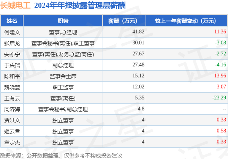
Task: Click the salary value 12.02
Action: tap(138, 87)
